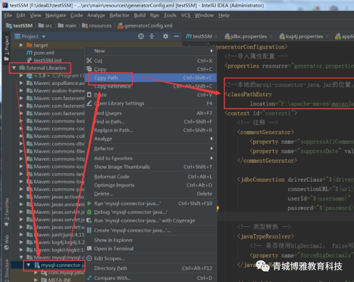The image size is (354, 282).
Task: Open the New submenu arrow
Action: [x=212, y=51]
